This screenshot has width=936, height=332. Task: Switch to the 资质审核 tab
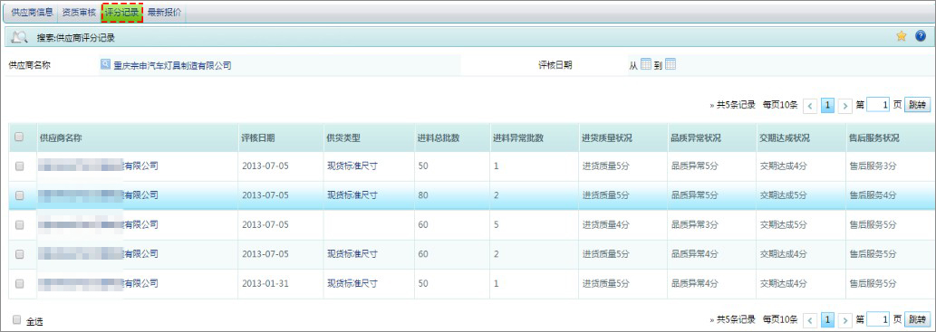[79, 12]
